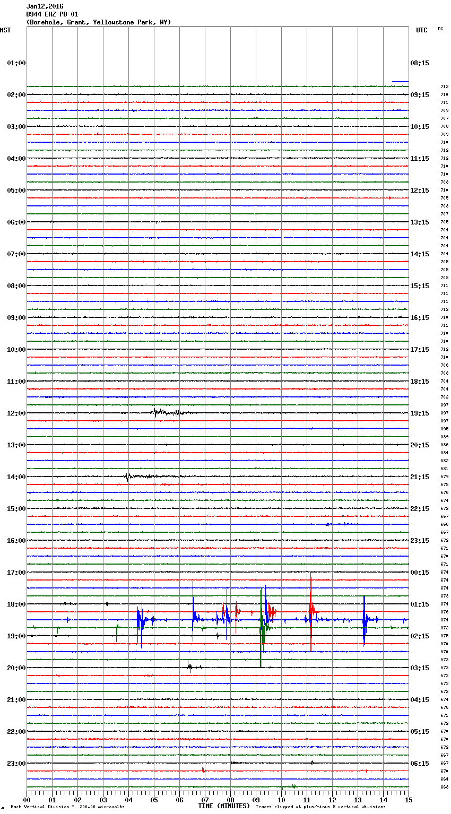Screen dimensions: 451x814
Task: Click the '19:15' UTC time label
Action: pos(420,413)
